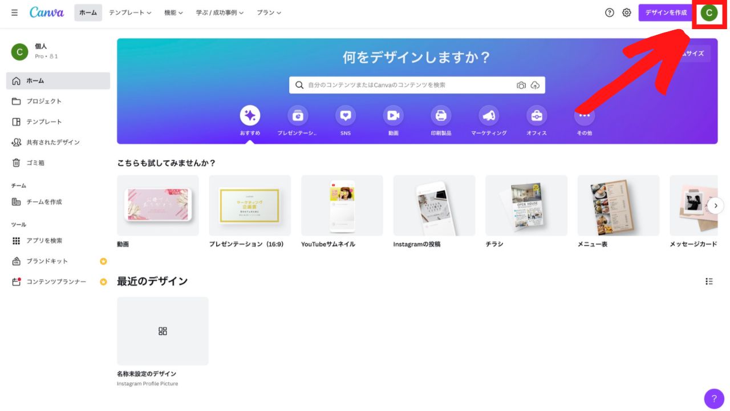Image resolution: width=730 pixels, height=411 pixels.
Task: Expand the 機能 dropdown in top navigation
Action: click(173, 13)
